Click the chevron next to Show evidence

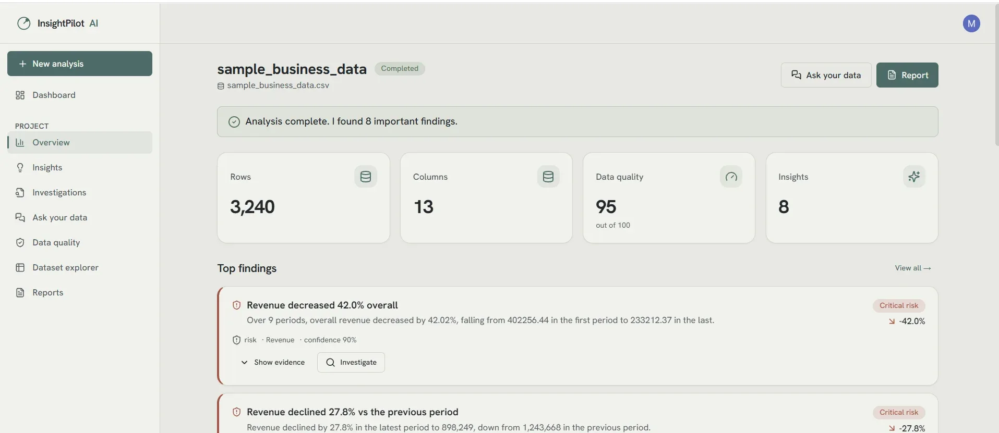coord(244,362)
